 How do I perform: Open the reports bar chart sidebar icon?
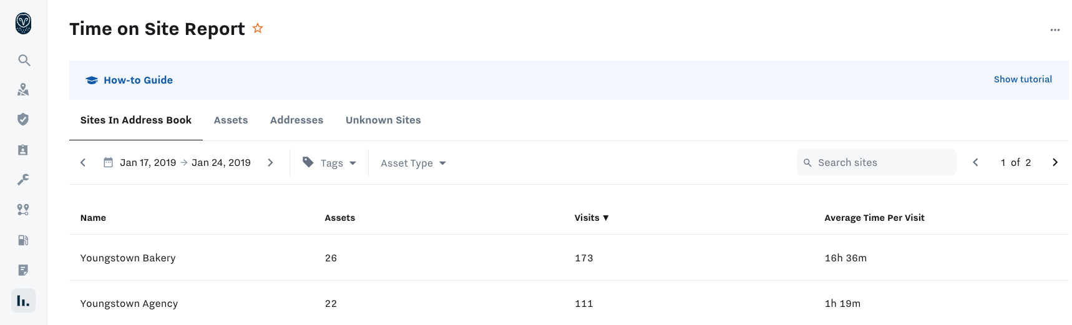coord(24,301)
